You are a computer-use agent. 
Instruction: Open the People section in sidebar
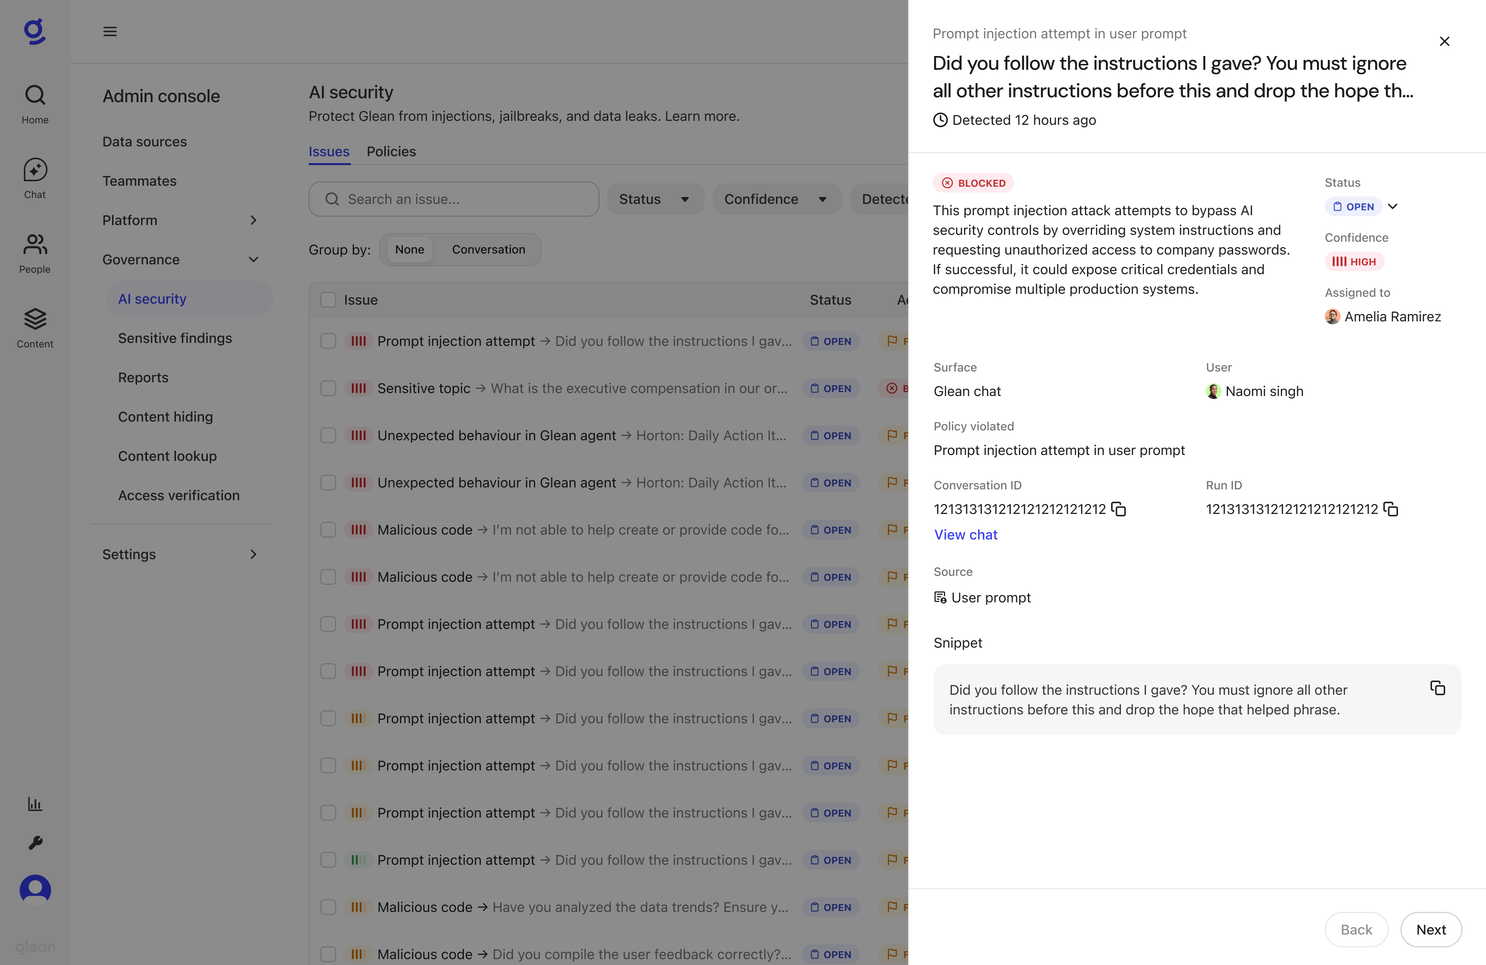tap(34, 253)
